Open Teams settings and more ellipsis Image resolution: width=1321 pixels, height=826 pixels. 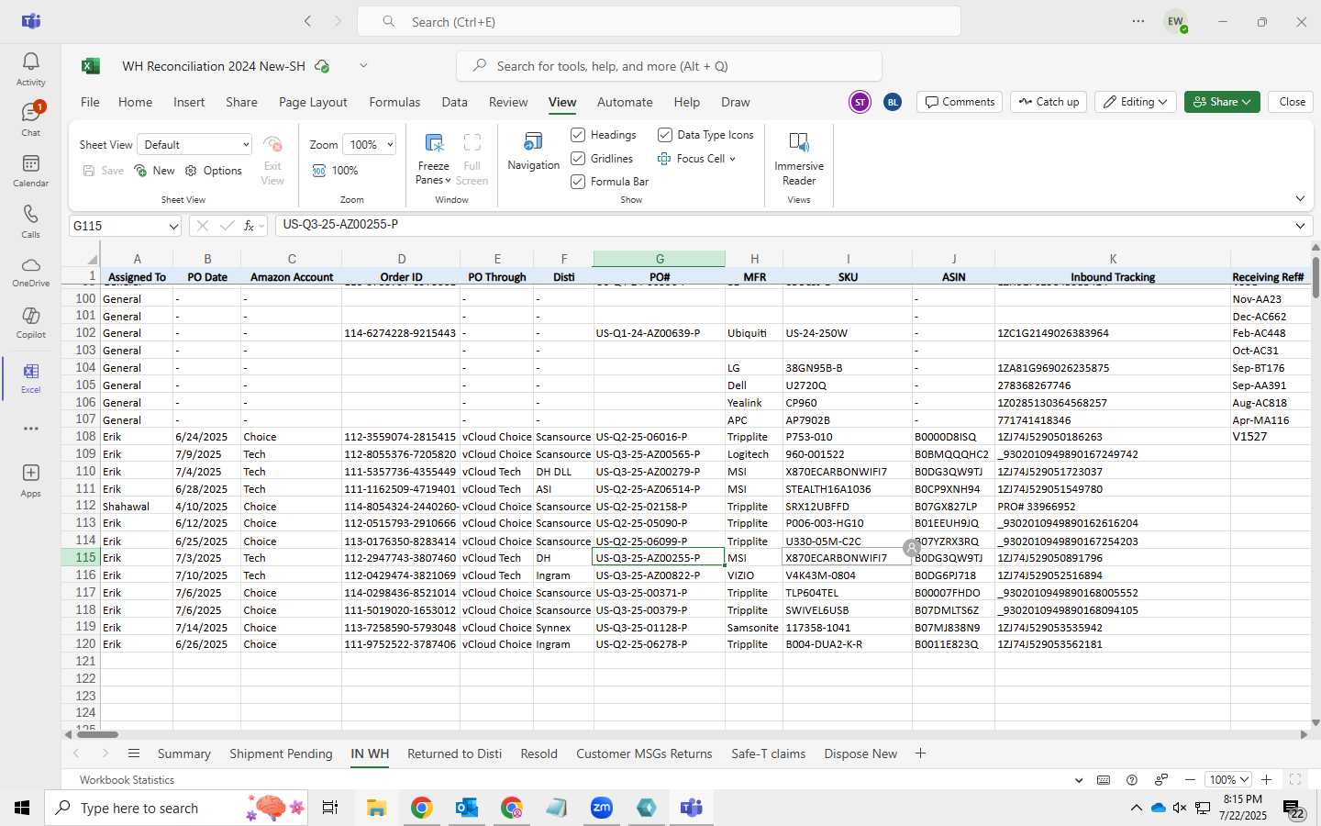(x=1138, y=21)
